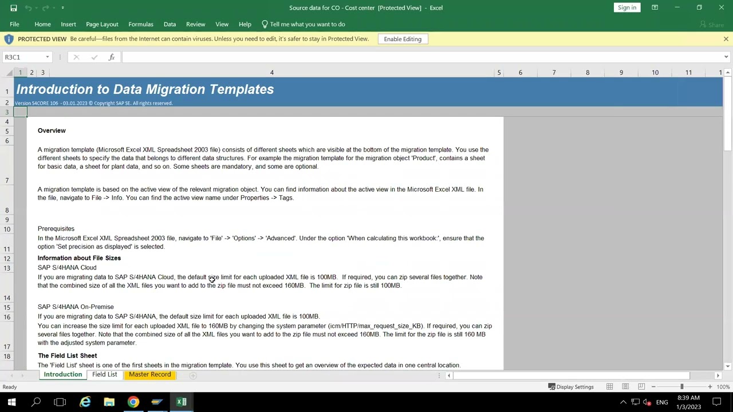Select column header 6
The width and height of the screenshot is (733, 412).
(x=521, y=73)
